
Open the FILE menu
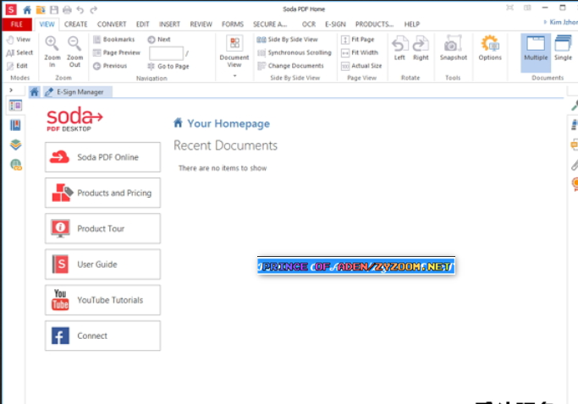point(17,25)
